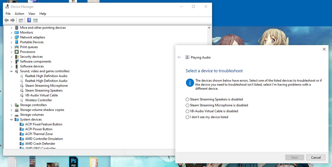
Task: Click the Processors chip icon
Action: click(17, 52)
